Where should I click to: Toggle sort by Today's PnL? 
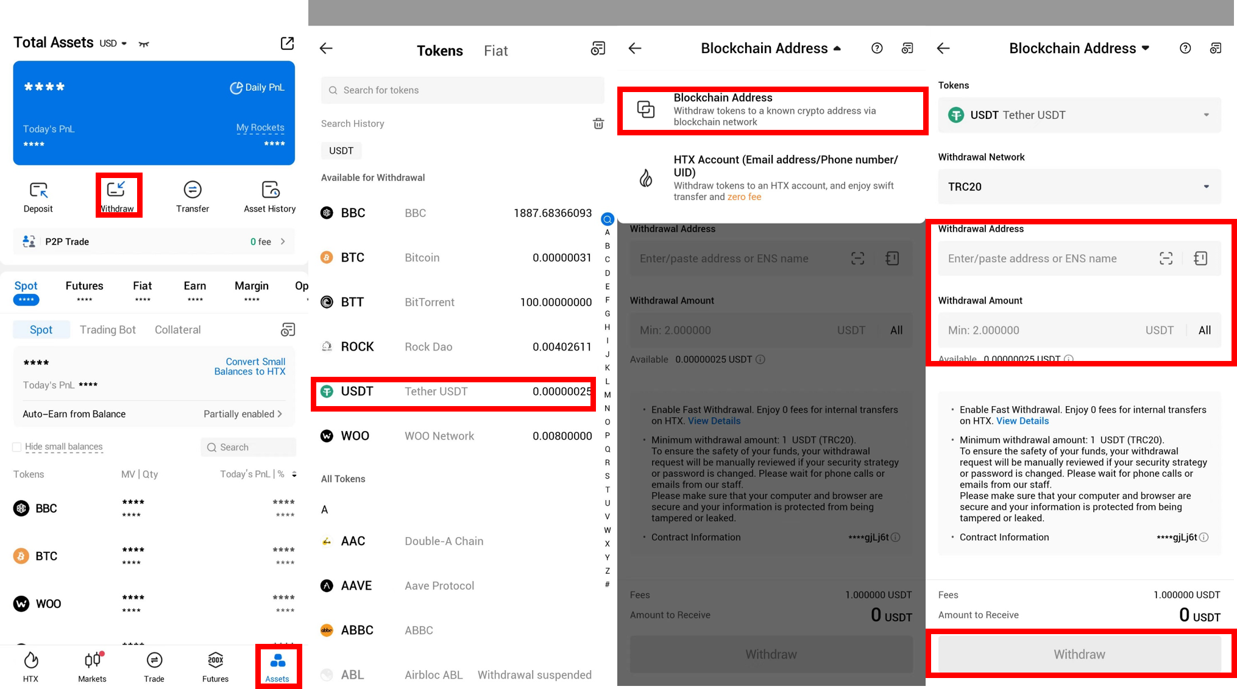point(294,474)
